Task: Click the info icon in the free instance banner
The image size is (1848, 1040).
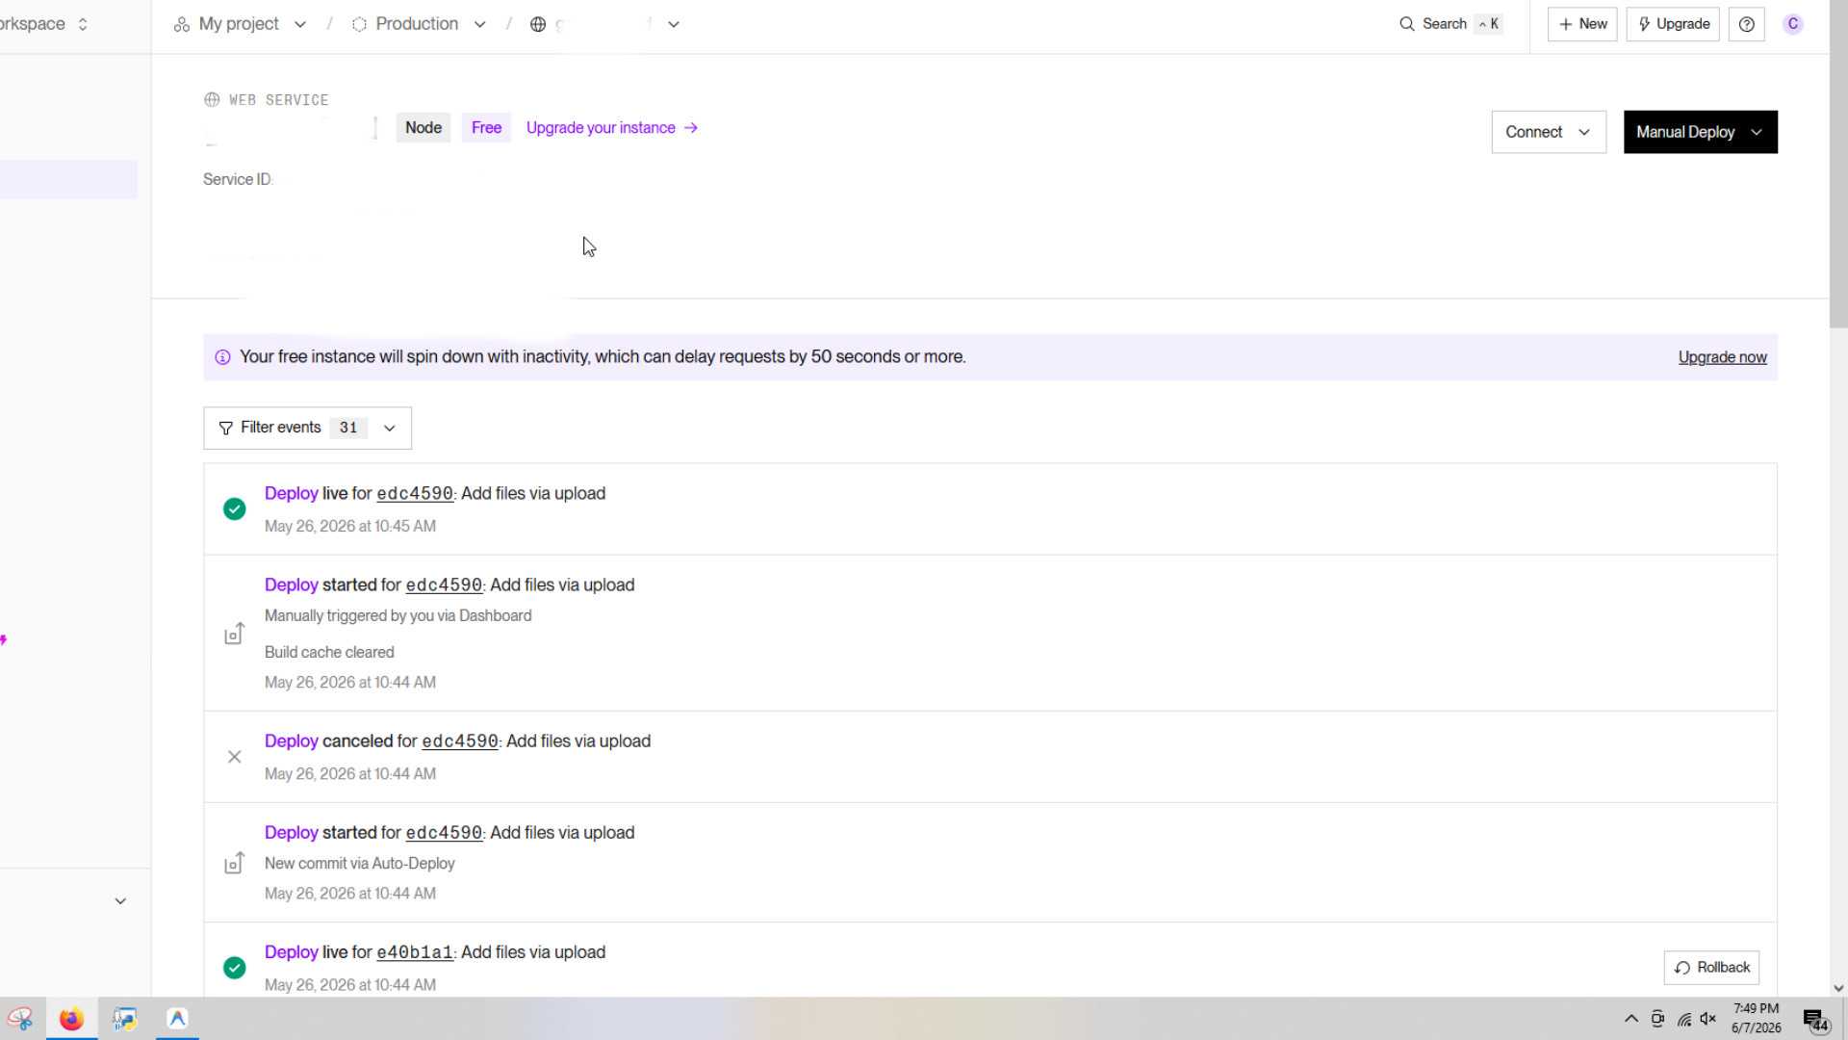Action: (x=222, y=357)
